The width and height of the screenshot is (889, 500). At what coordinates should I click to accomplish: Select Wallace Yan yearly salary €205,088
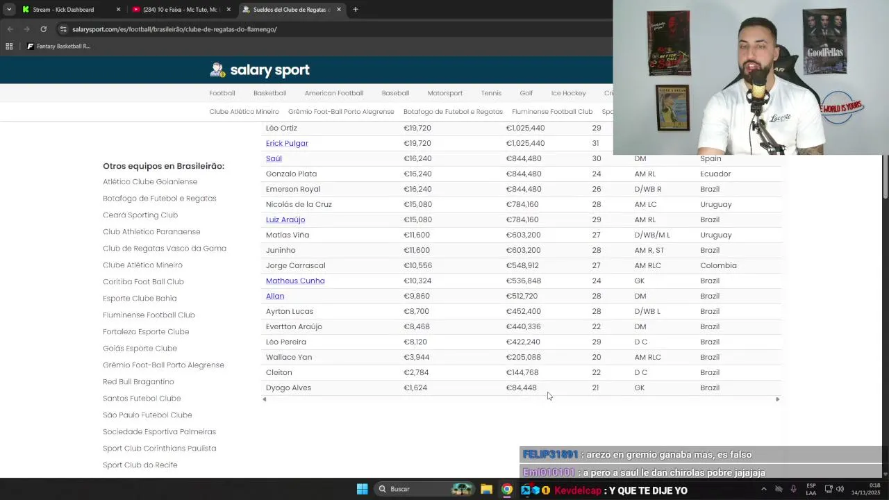point(524,357)
